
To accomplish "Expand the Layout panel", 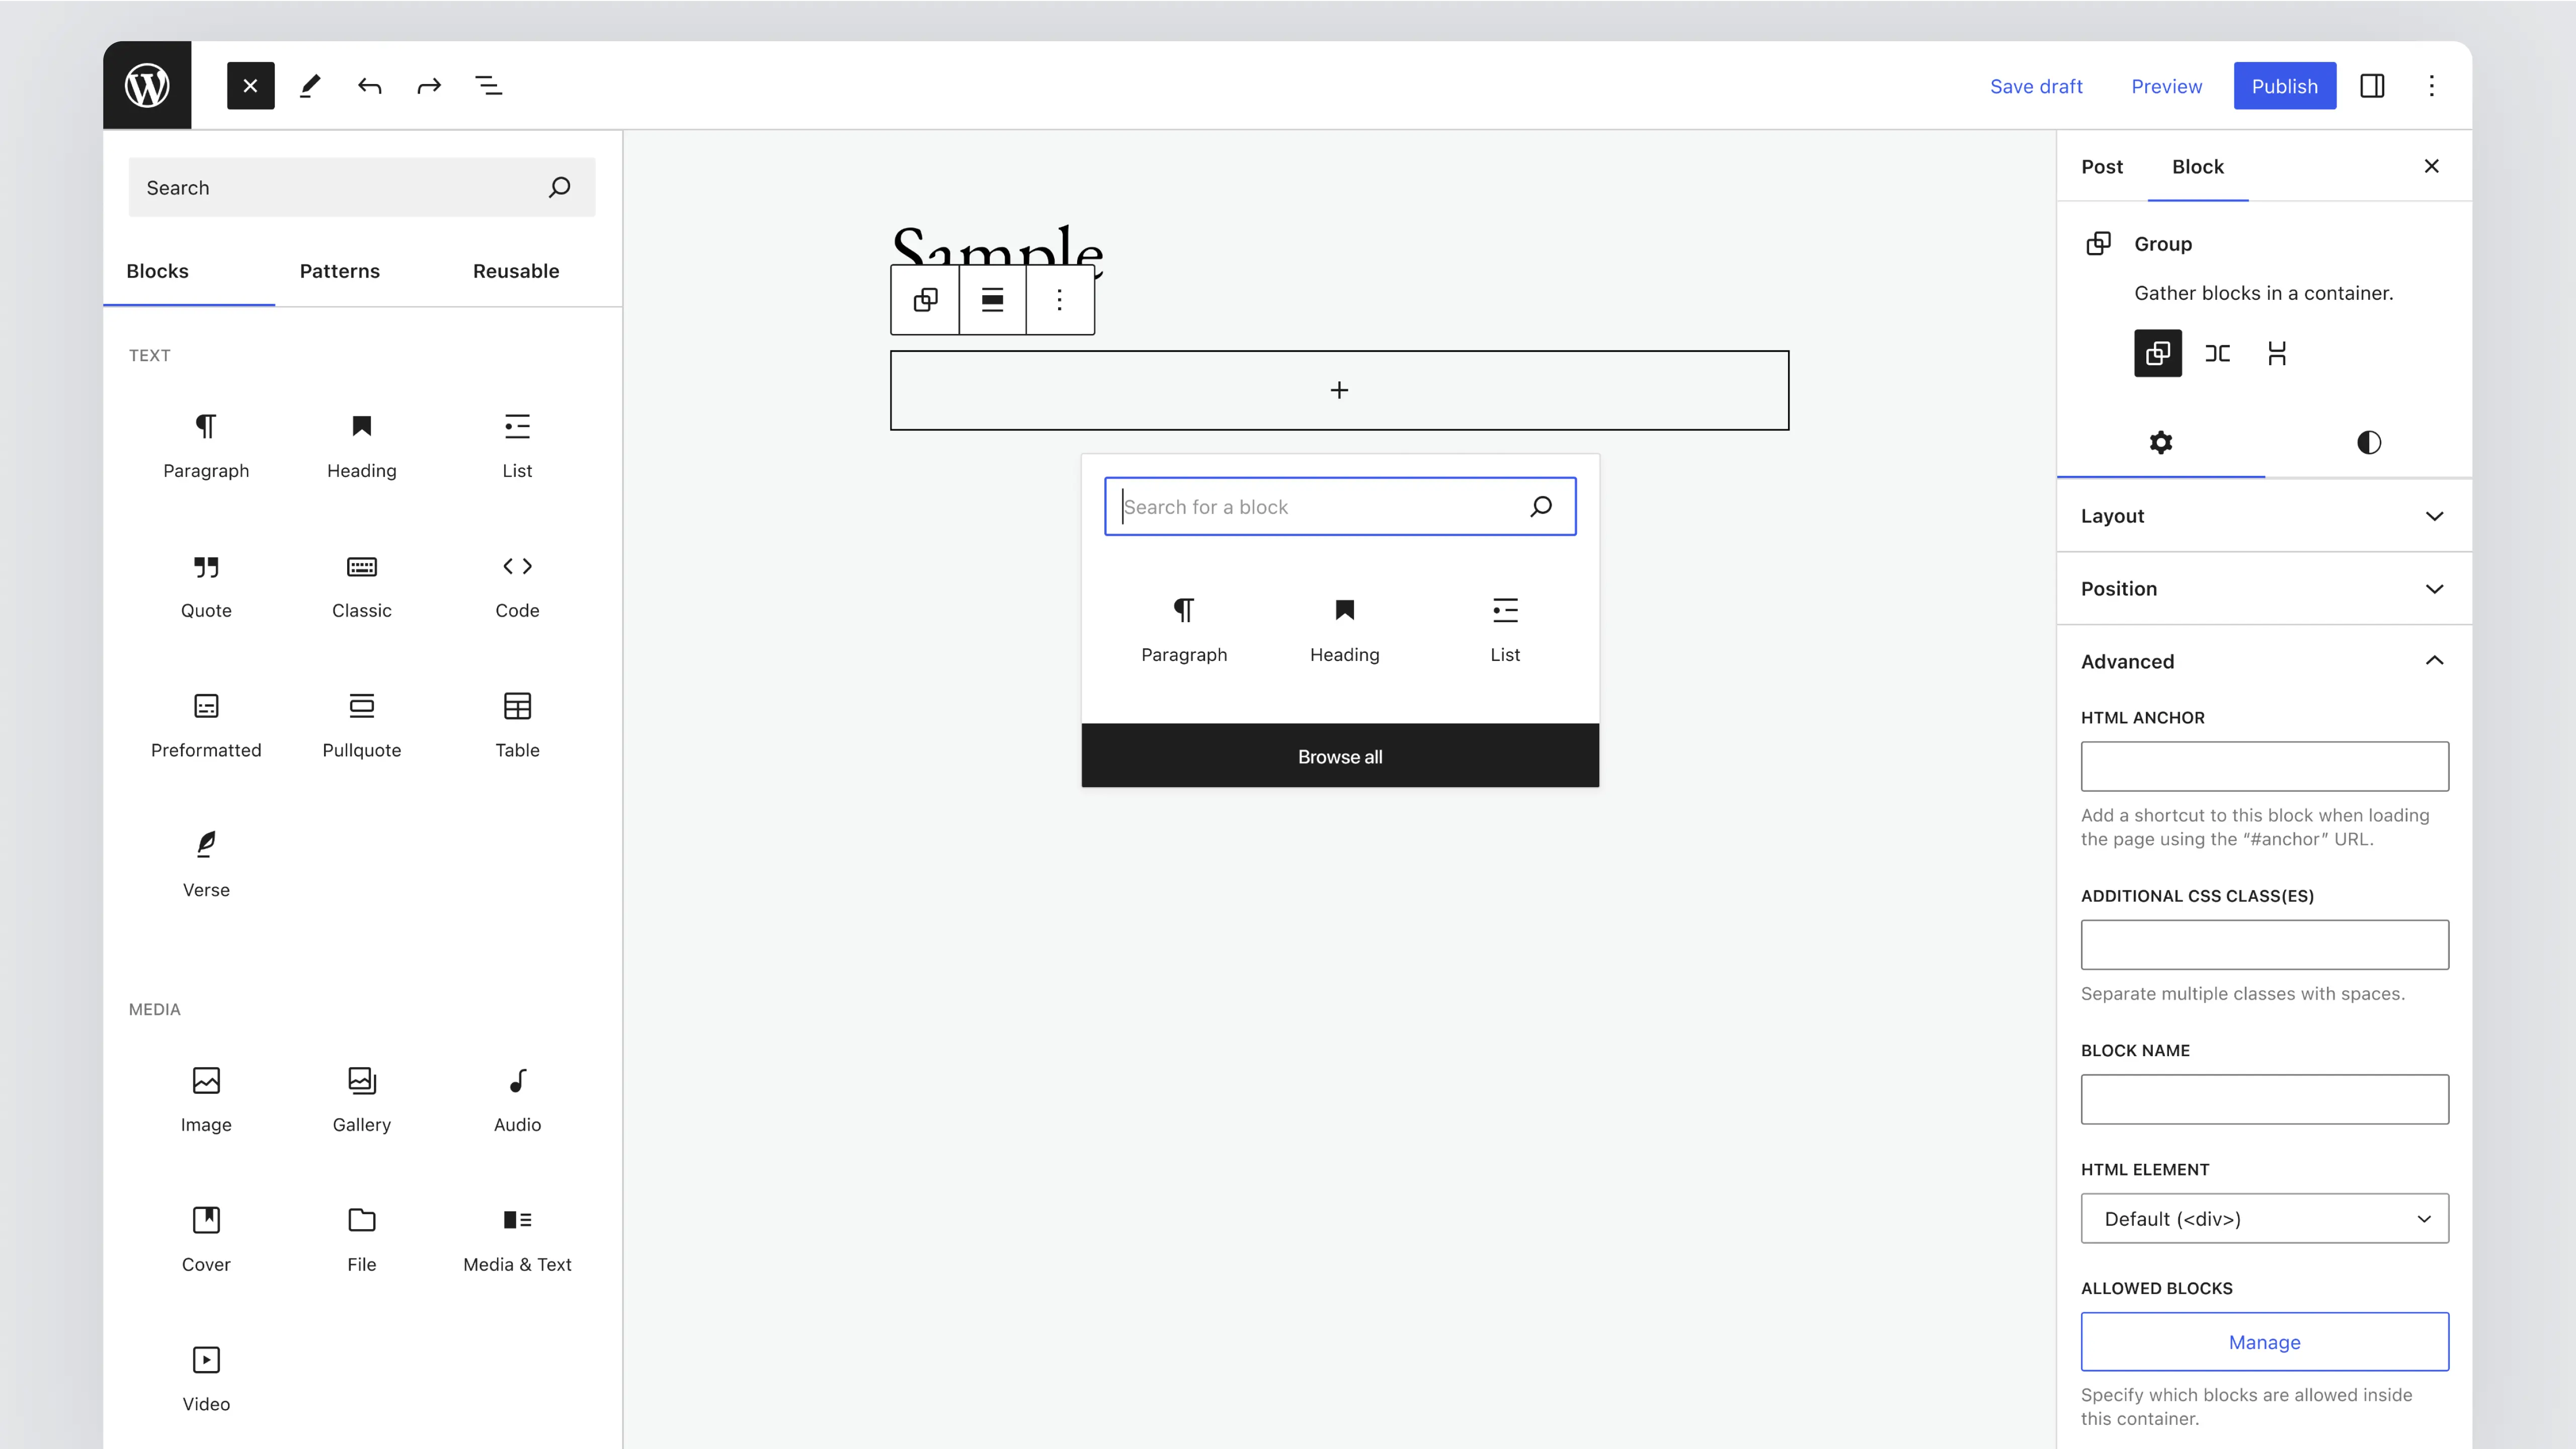I will coord(2264,516).
